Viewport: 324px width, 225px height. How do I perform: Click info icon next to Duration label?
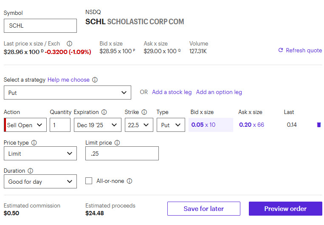31,171
